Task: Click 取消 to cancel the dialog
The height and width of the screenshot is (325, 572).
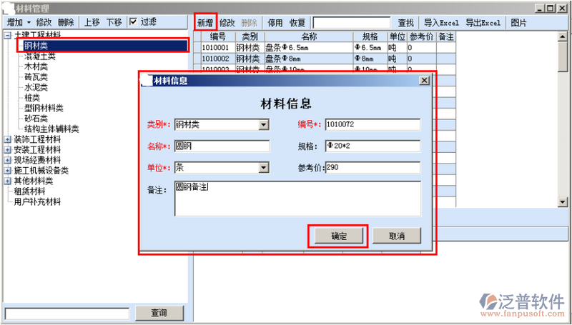Action: [397, 236]
